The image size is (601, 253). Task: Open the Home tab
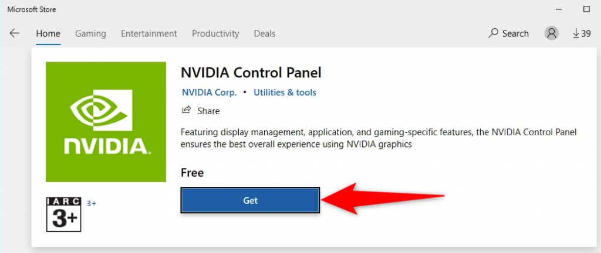pyautogui.click(x=48, y=33)
